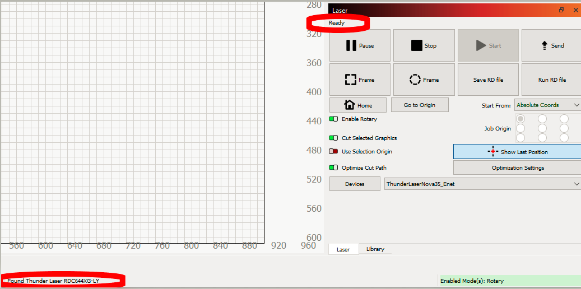
Task: Select the Laser tab
Action: [343, 249]
